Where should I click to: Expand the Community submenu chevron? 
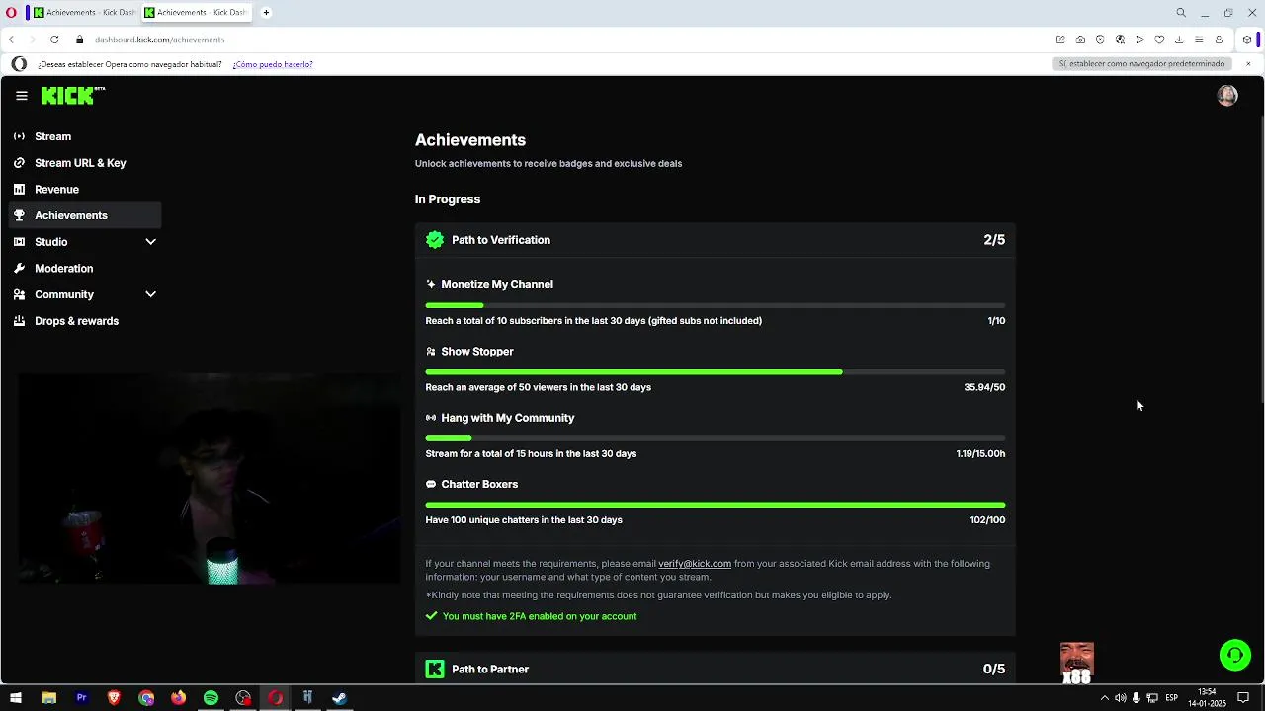click(x=150, y=294)
